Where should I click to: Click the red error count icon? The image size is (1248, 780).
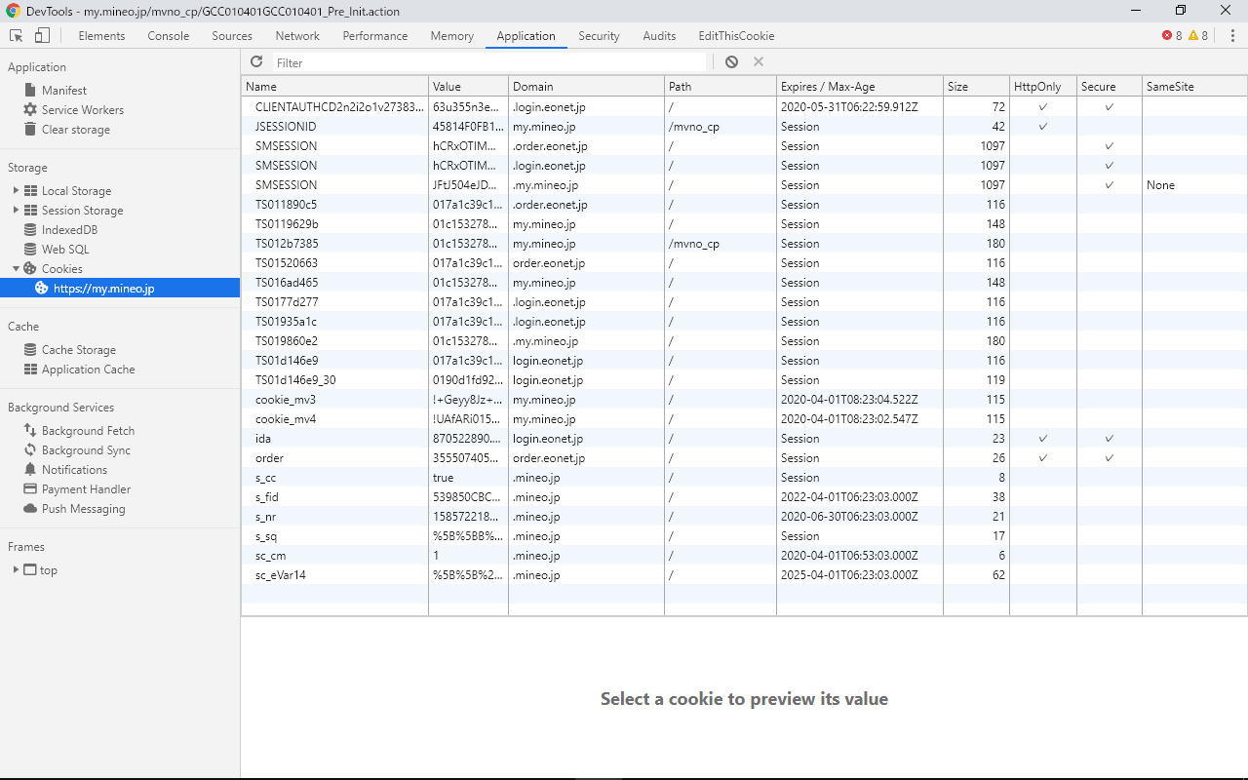1167,36
